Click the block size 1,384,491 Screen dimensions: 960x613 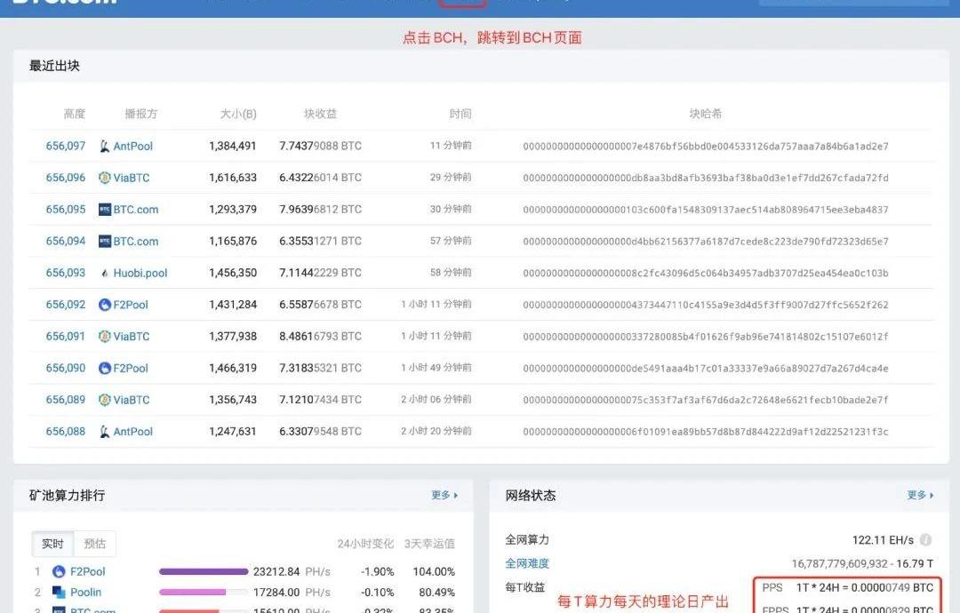tap(233, 147)
